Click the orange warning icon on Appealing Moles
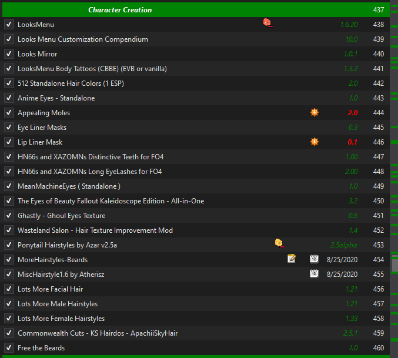 tap(315, 112)
